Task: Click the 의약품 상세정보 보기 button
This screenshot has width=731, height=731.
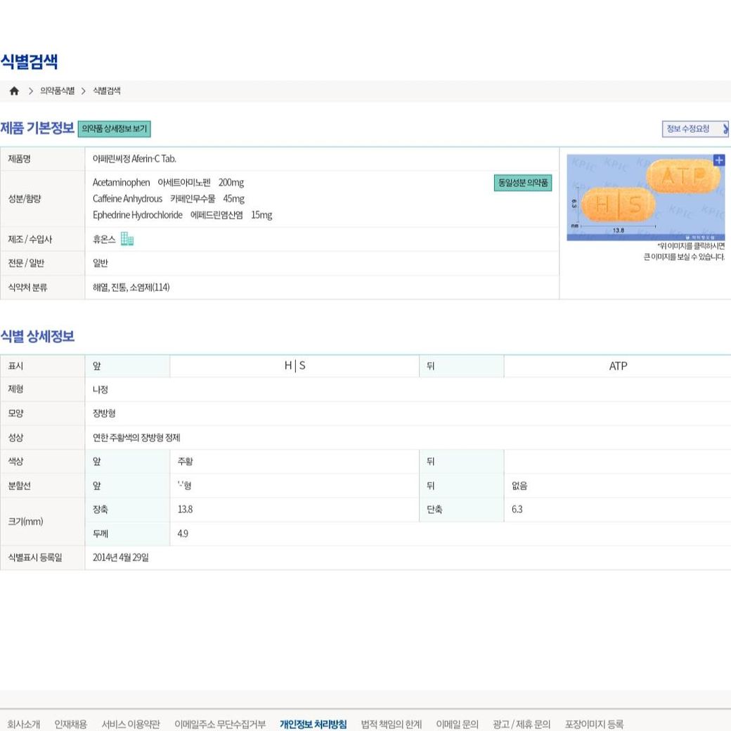Action: click(114, 129)
